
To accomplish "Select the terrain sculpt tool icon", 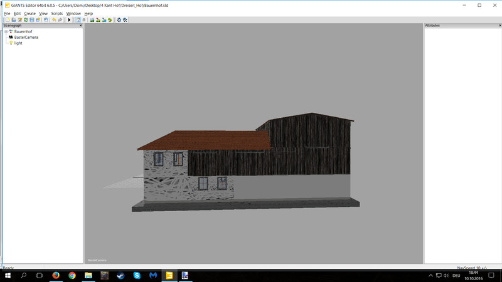I will 92,19.
